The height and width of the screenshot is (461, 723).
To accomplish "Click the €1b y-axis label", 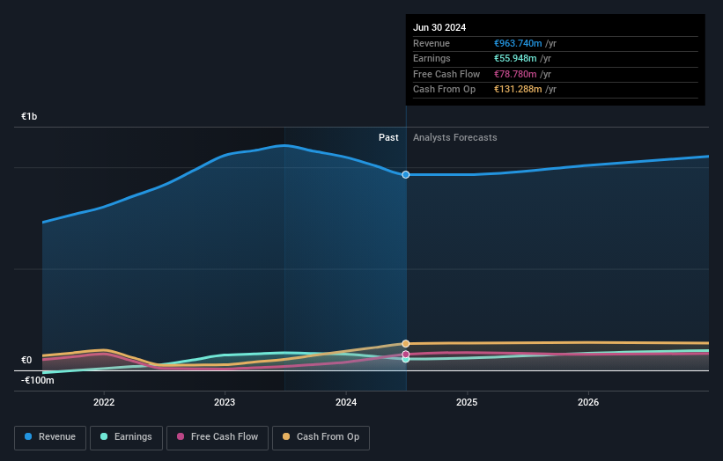I will tap(29, 116).
